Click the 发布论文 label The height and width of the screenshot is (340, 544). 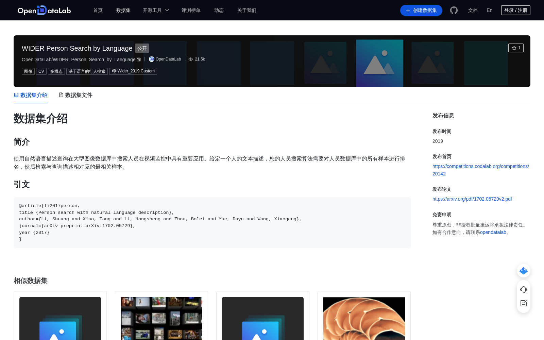pos(442,189)
